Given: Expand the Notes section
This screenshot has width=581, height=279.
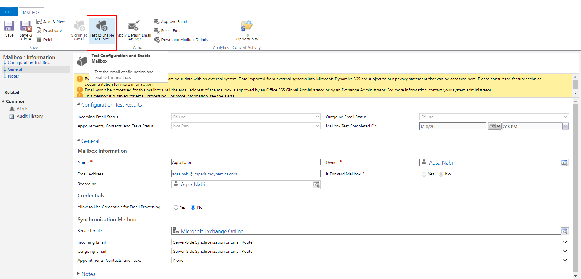Looking at the screenshot, I should coord(79,274).
